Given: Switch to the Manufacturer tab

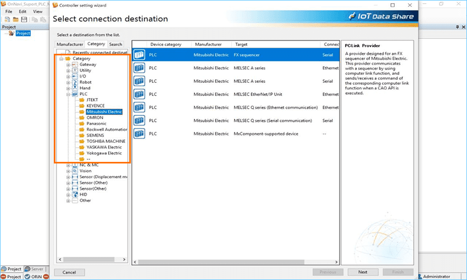Looking at the screenshot, I should coord(70,44).
